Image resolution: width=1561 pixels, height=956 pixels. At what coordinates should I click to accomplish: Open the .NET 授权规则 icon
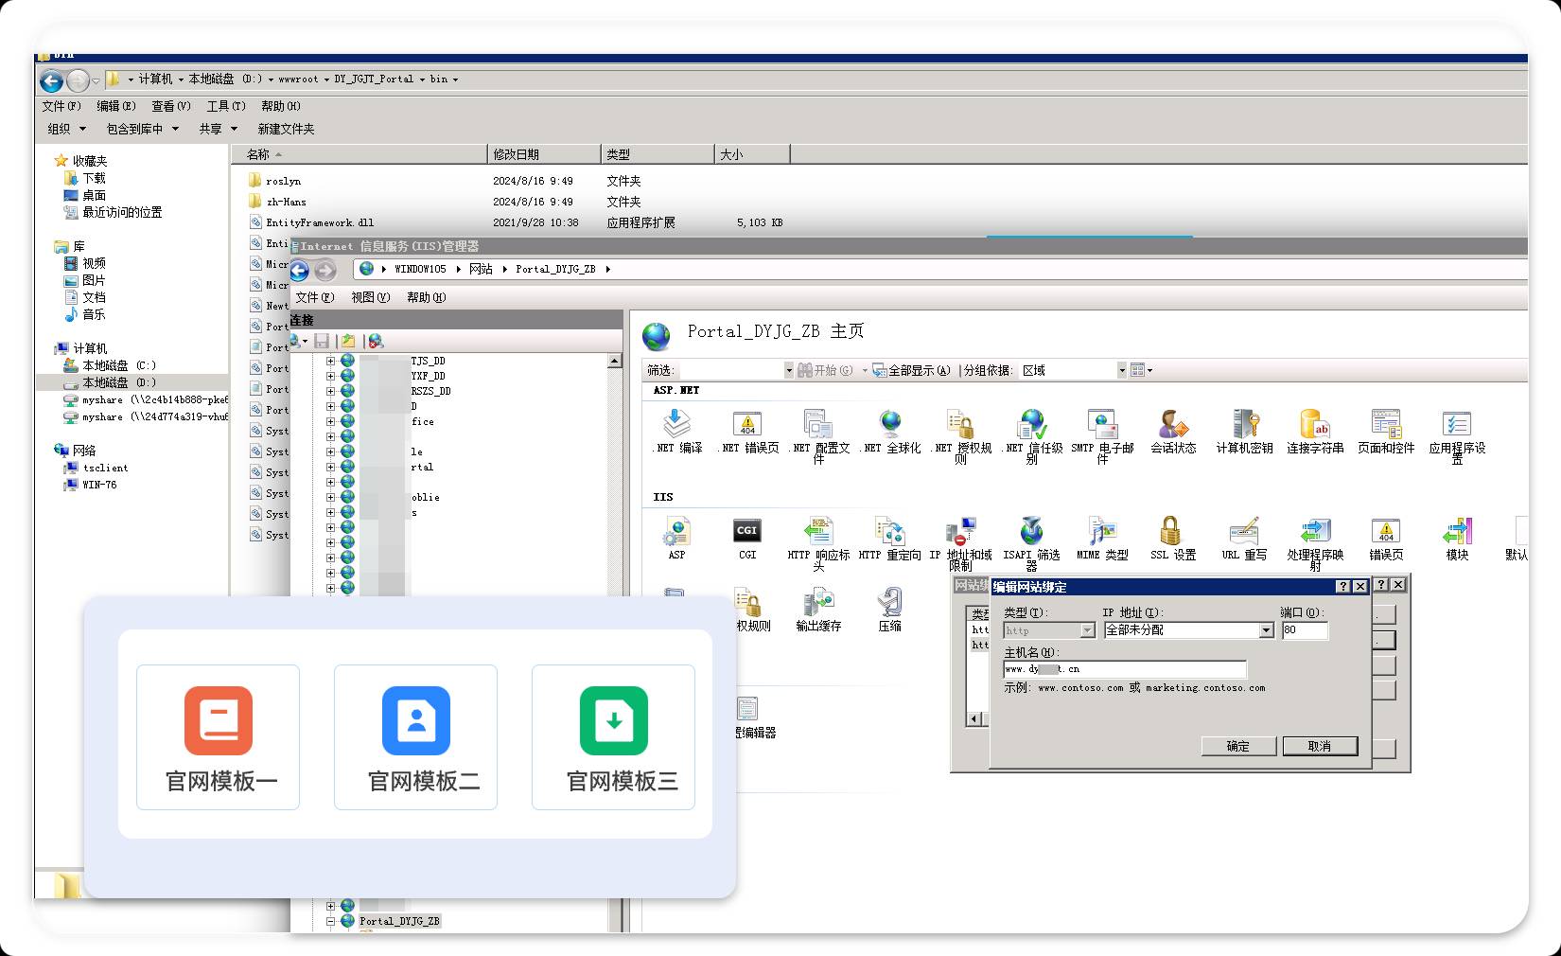(x=960, y=435)
